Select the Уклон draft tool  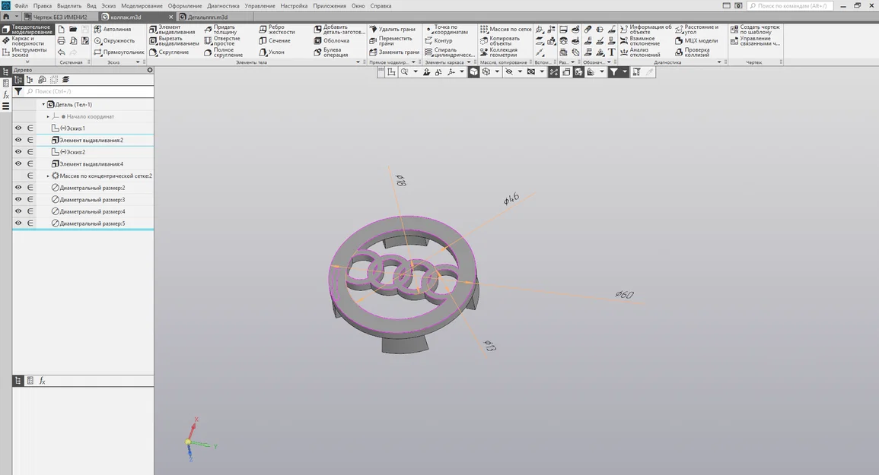pos(272,52)
